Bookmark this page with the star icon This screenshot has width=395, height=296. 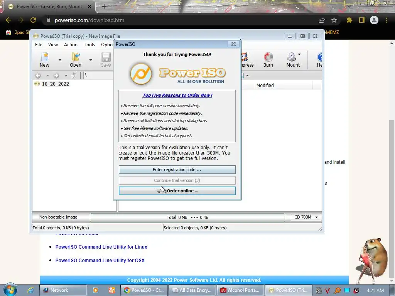[334, 20]
